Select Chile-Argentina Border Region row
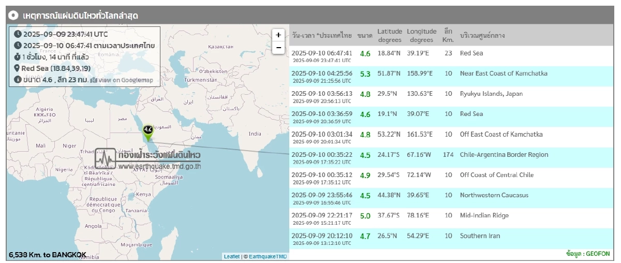This screenshot has width=621, height=263. [x=450, y=157]
